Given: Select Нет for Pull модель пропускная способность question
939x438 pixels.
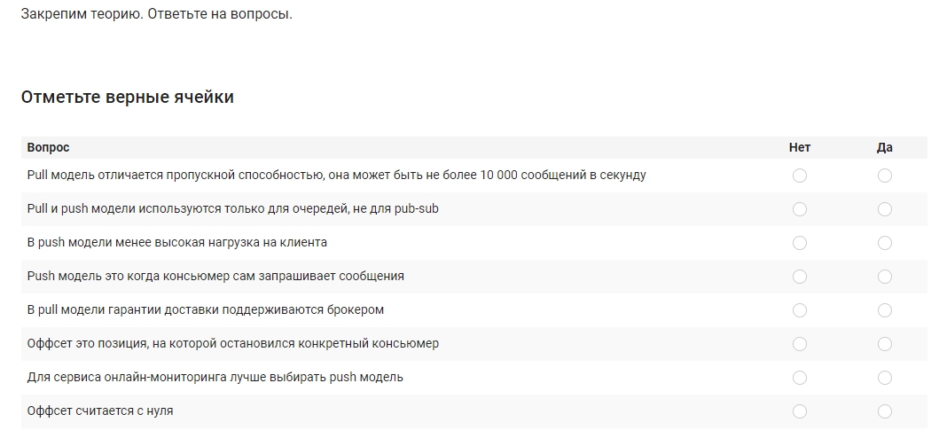Looking at the screenshot, I should click(x=800, y=176).
